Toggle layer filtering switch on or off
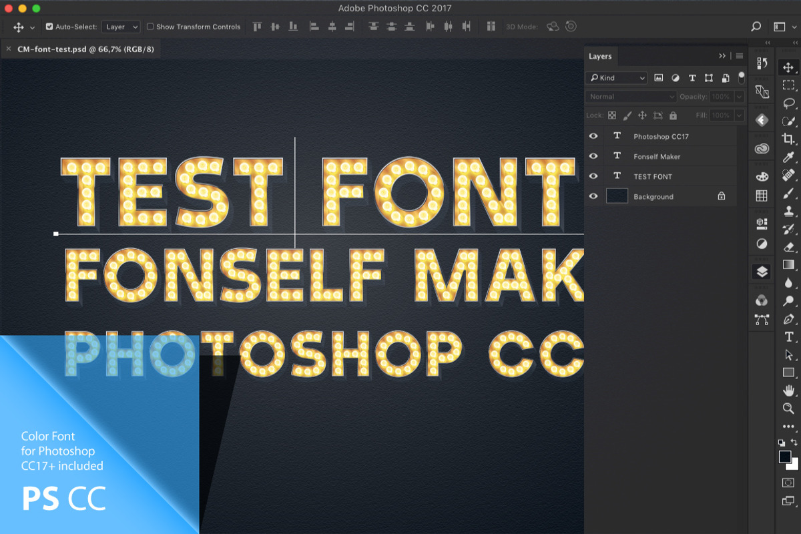801x534 pixels. 741,77
